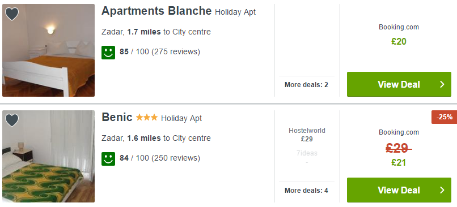Expand More deals: 4 for Benic
The image size is (457, 207).
click(306, 191)
